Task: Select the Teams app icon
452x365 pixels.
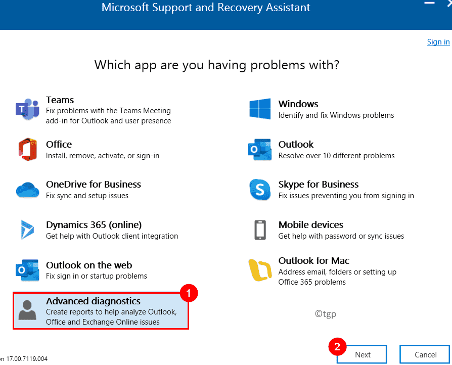Action: [27, 109]
